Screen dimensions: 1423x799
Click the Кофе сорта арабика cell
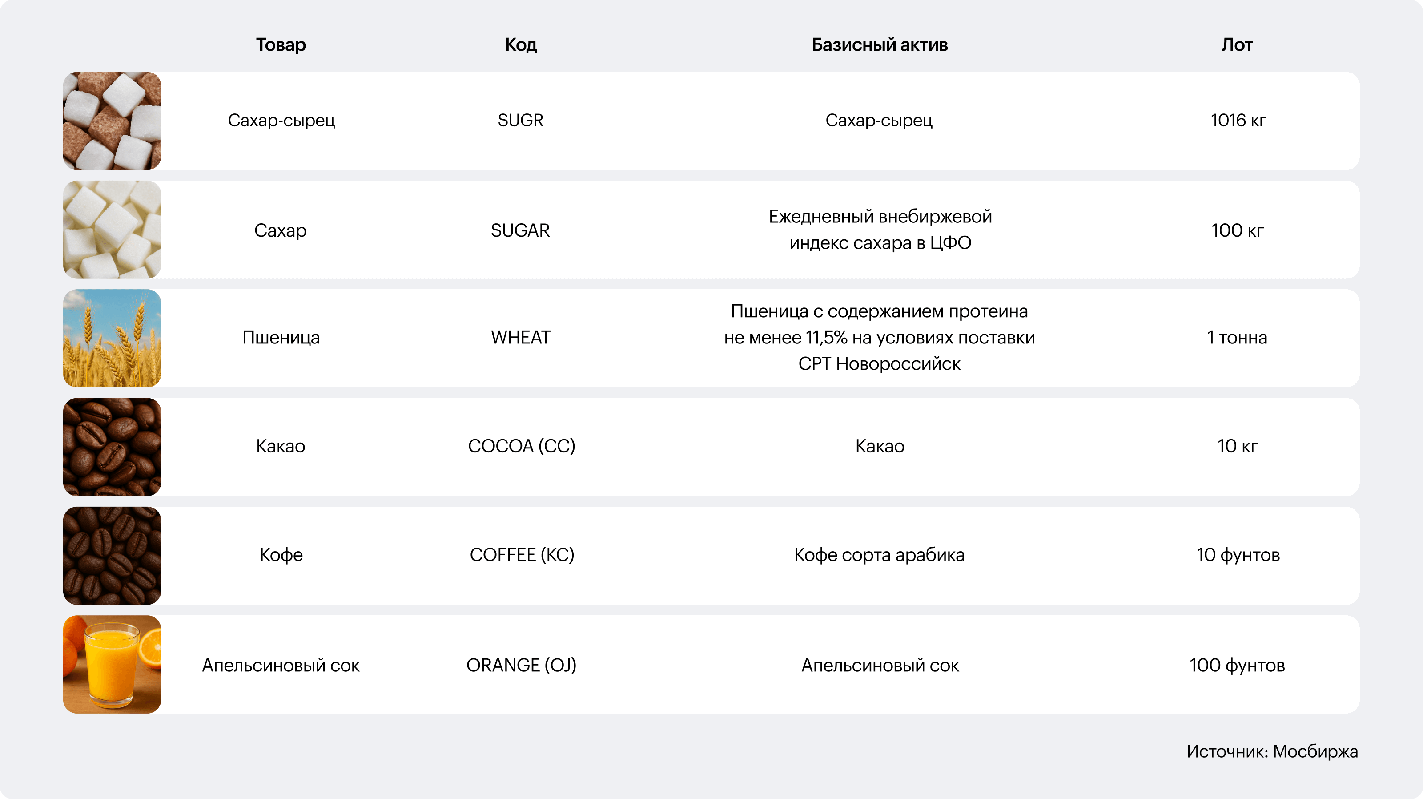pos(880,554)
